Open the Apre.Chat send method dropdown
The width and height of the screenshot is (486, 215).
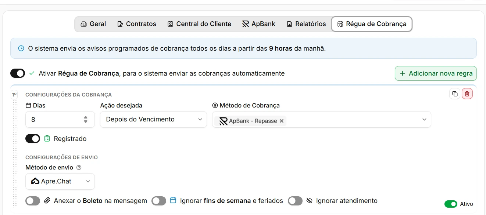coord(60,181)
